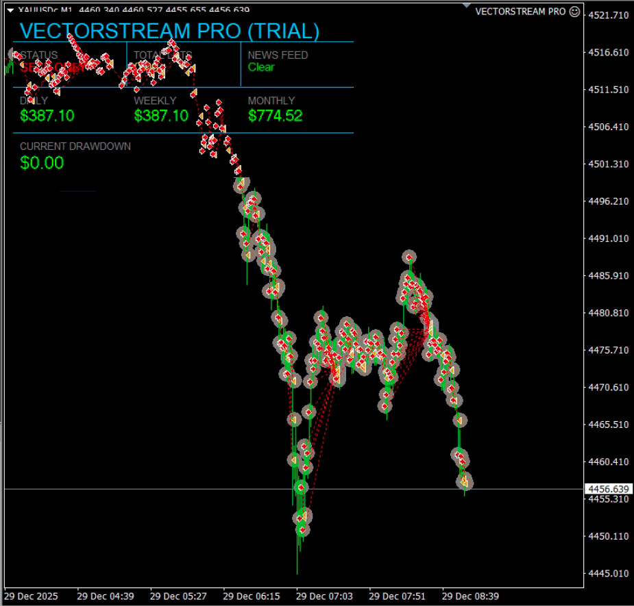Click the DAILY profit value $387.10
Viewport: 634px width, 606px height.
coord(47,116)
